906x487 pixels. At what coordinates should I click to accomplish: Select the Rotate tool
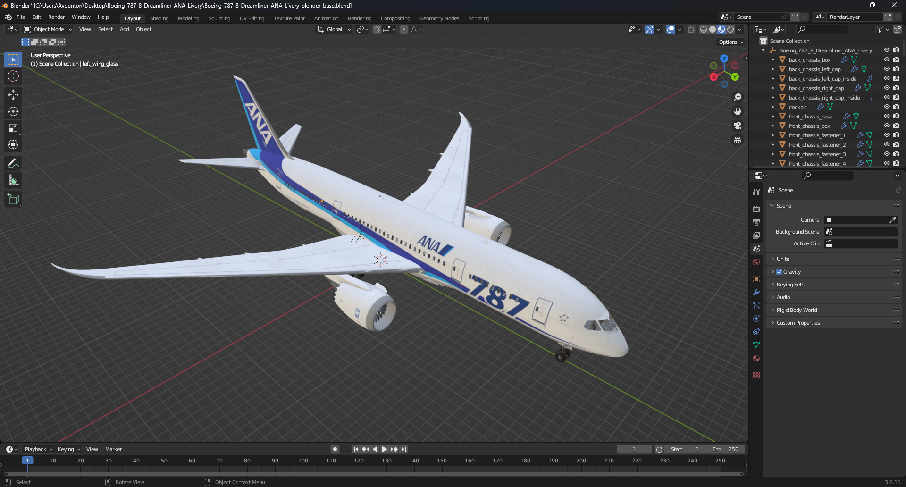(13, 111)
